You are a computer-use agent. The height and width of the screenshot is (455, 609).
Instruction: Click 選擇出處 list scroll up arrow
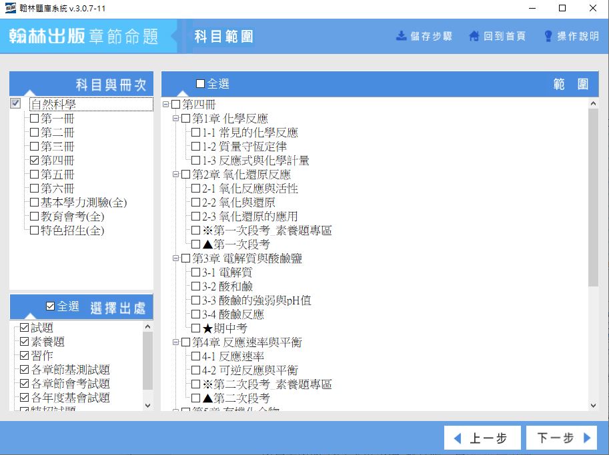point(147,326)
